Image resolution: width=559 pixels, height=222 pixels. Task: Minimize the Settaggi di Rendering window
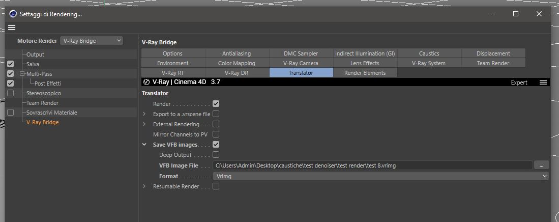[493, 14]
